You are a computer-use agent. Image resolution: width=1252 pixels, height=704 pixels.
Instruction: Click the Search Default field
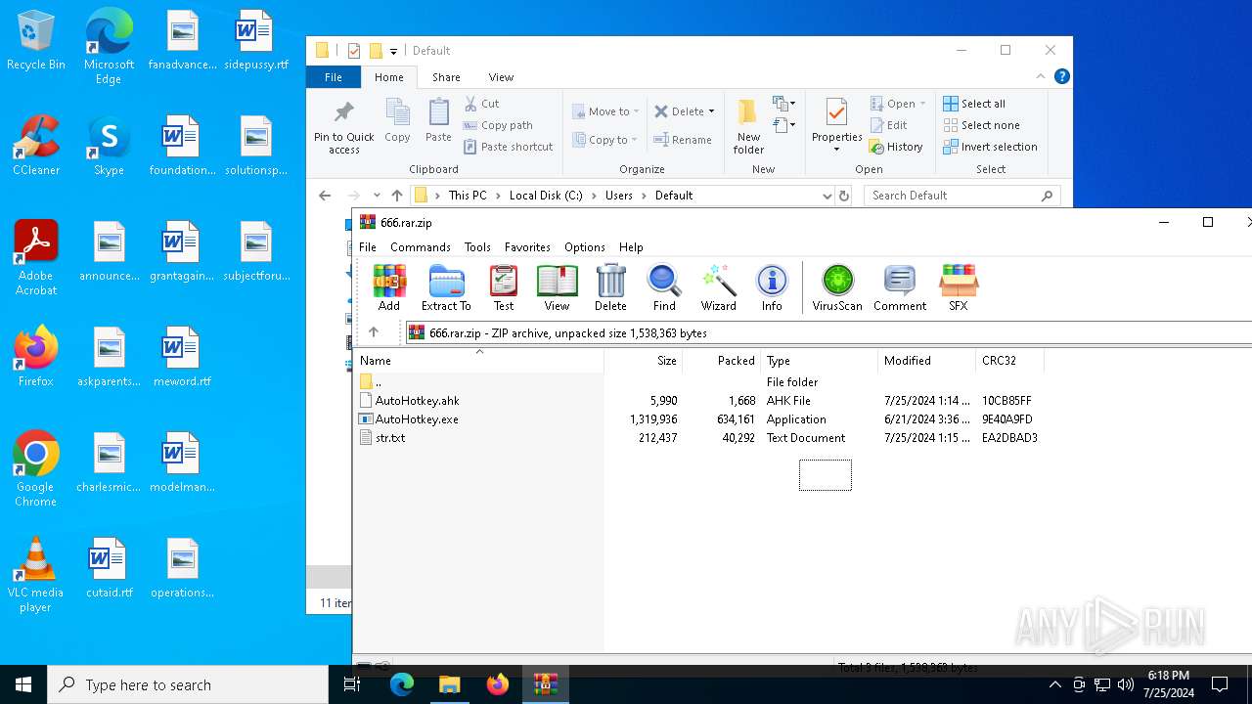[962, 196]
